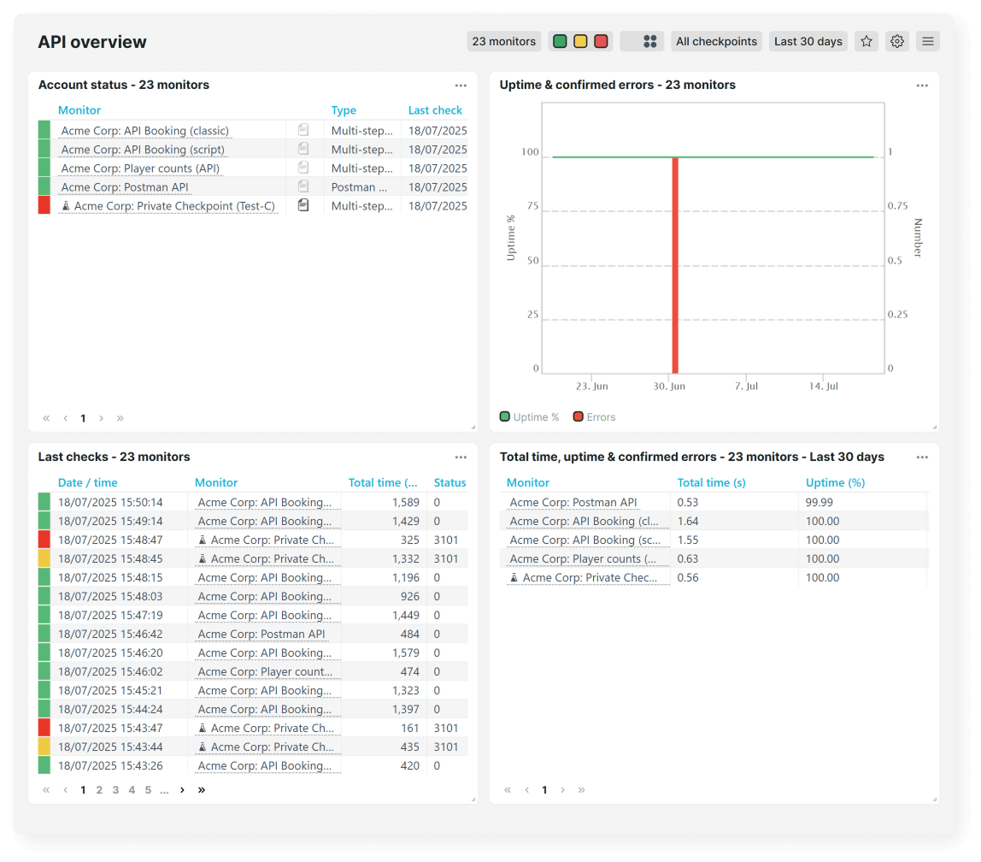Screen dimensions: 981x862
Task: Open options menu of Uptime & confirmed errors tile
Action: click(x=922, y=86)
